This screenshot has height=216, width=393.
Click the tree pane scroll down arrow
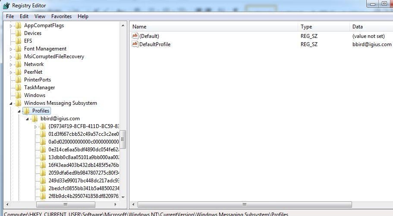click(123, 197)
